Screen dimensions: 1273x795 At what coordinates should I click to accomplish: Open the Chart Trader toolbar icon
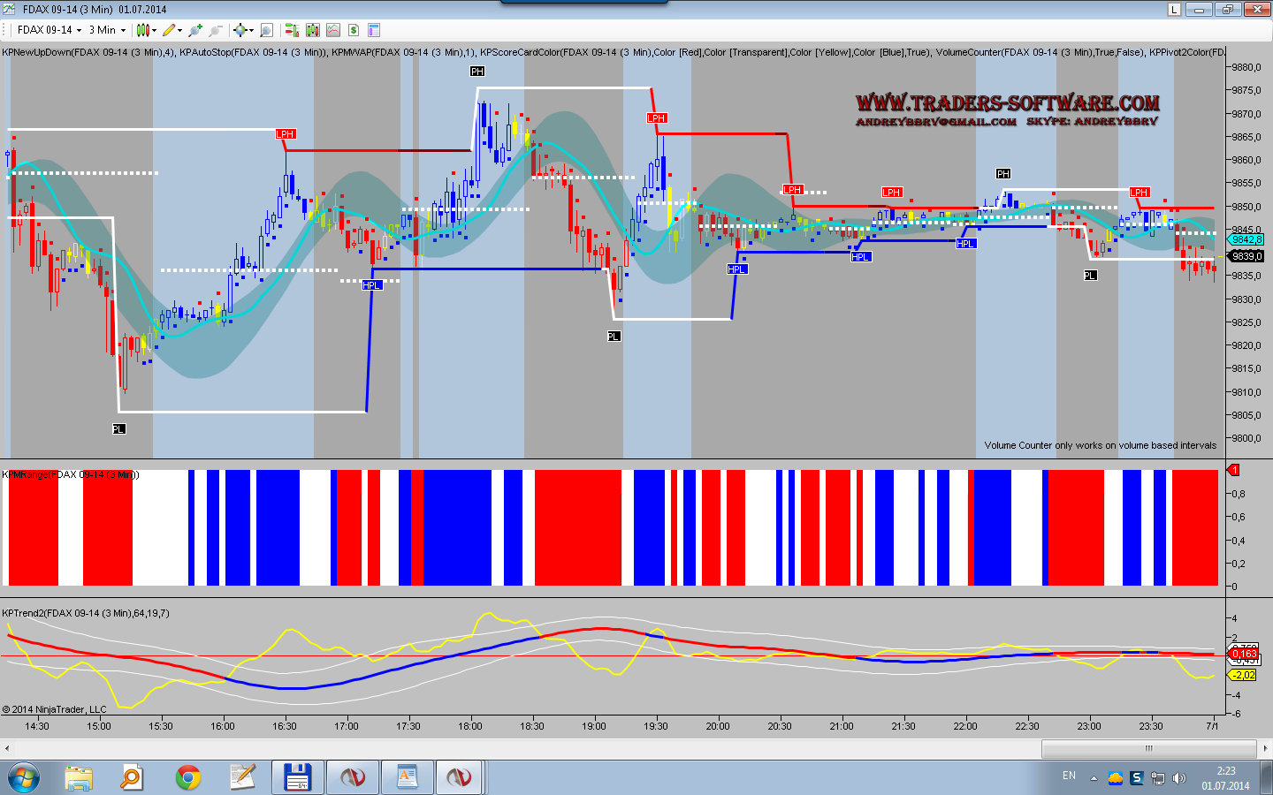292,30
